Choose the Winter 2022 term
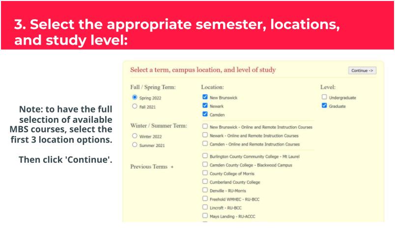 pos(135,136)
